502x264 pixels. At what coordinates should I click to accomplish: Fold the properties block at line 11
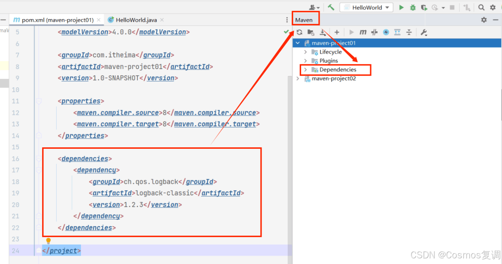coord(39,101)
